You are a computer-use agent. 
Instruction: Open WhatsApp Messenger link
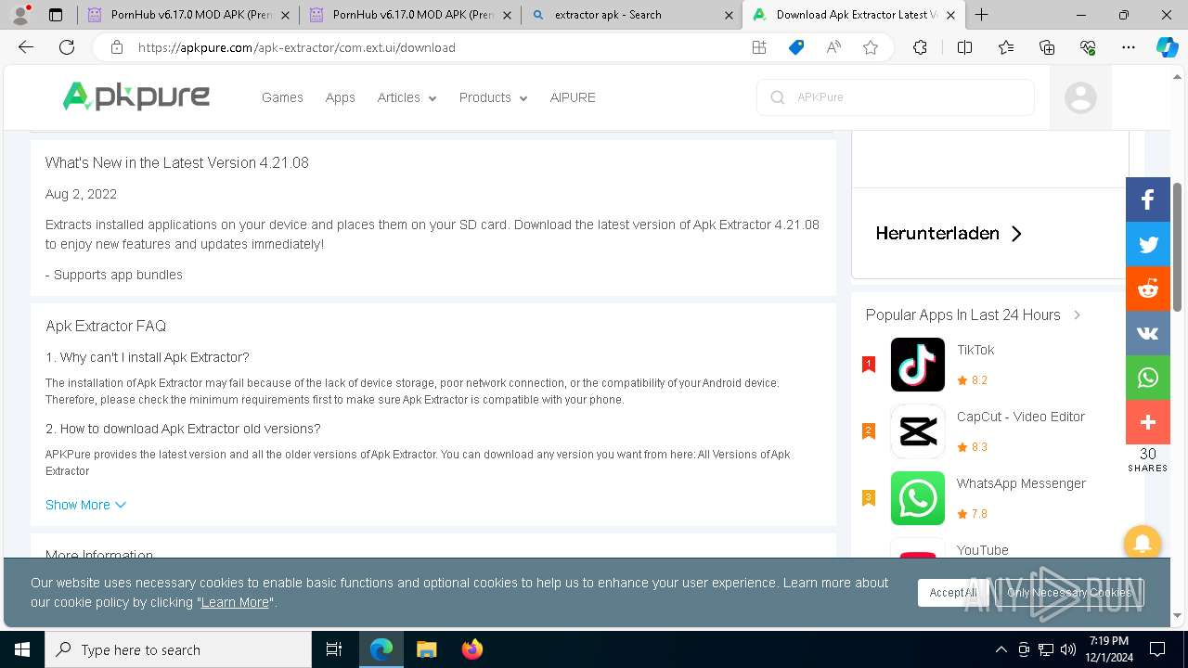tap(1021, 483)
